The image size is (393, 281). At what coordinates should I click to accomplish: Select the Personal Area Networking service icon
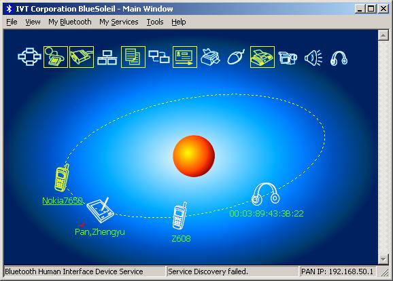click(29, 57)
